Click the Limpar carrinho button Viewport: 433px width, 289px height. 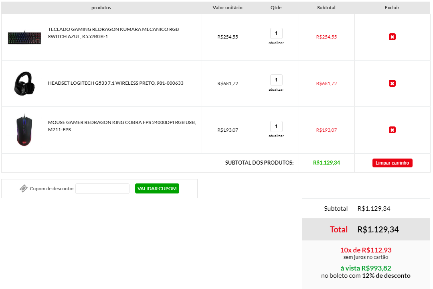click(x=392, y=163)
